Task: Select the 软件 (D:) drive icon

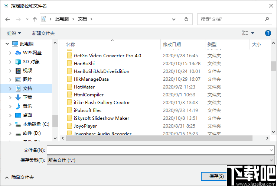Action: pyautogui.click(x=18, y=134)
